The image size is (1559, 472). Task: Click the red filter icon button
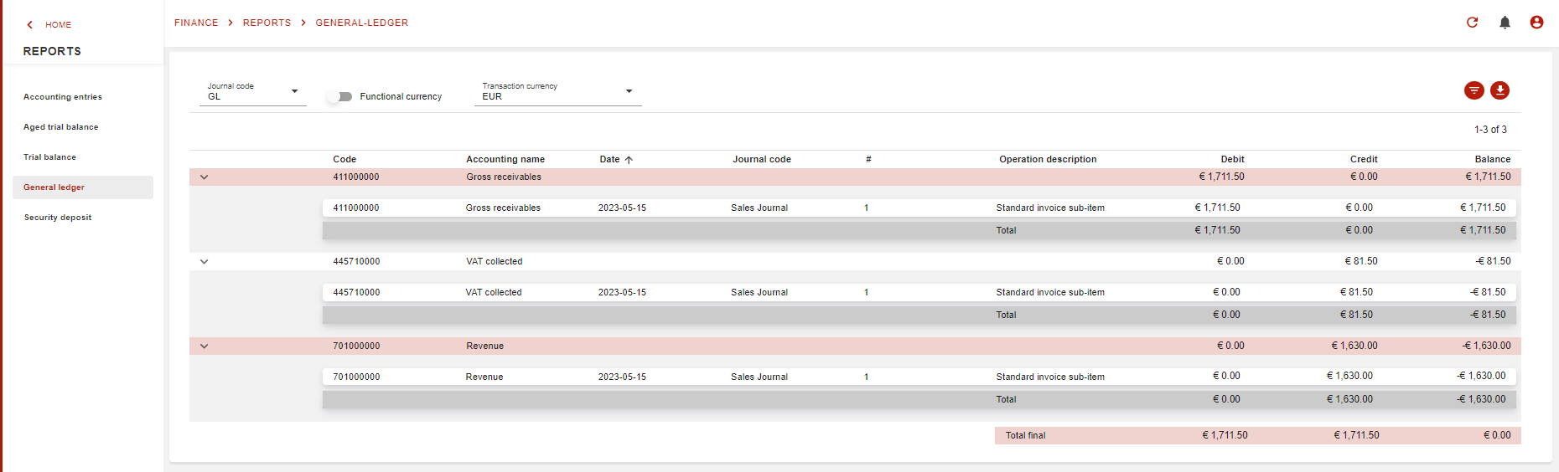pyautogui.click(x=1474, y=90)
